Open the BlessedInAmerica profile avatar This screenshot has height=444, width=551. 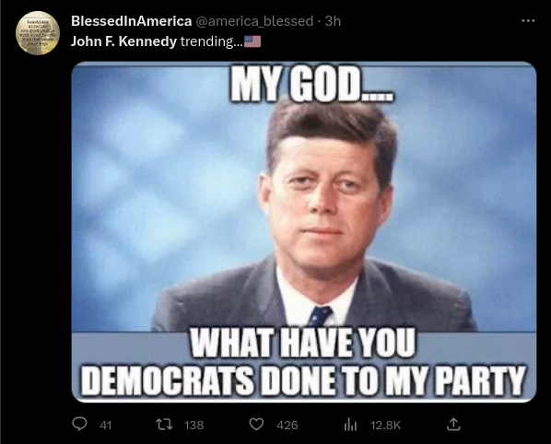pos(38,33)
